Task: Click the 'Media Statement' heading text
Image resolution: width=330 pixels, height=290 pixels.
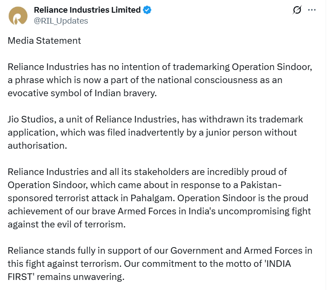Action: point(44,41)
